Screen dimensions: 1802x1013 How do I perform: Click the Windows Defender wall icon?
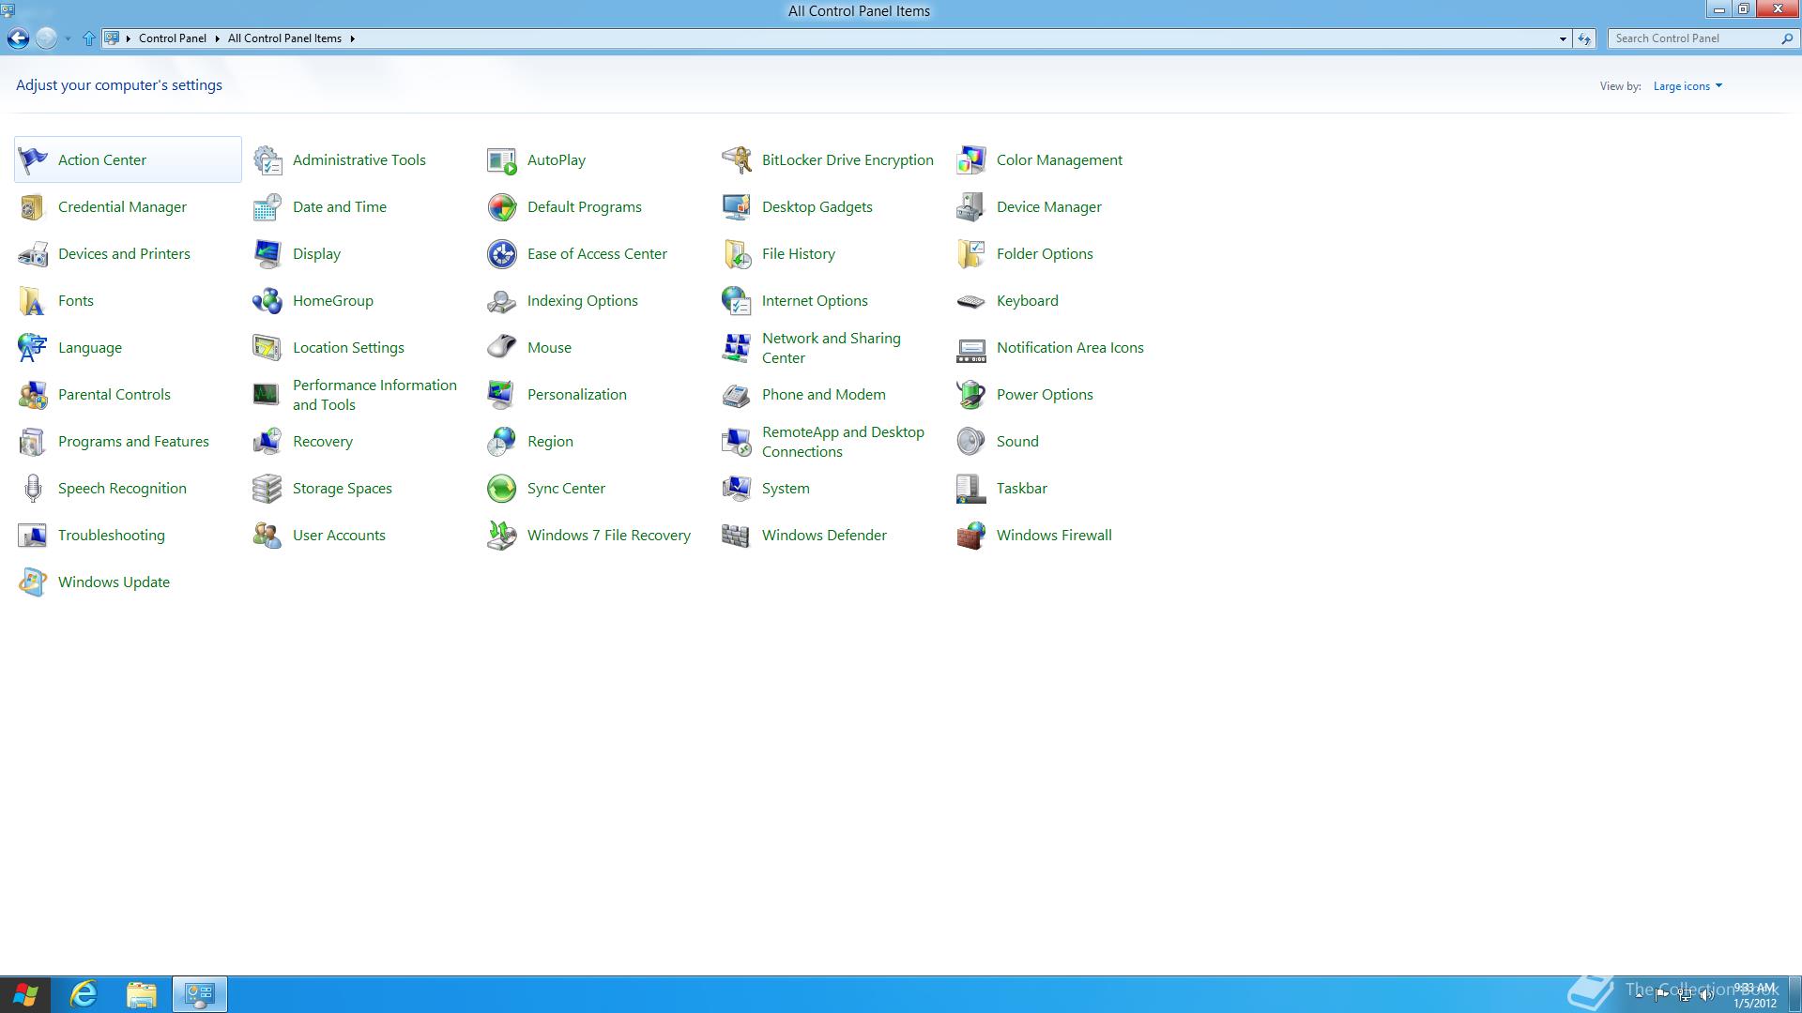737,536
